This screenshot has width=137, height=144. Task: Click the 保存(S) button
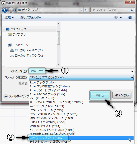(100, 95)
